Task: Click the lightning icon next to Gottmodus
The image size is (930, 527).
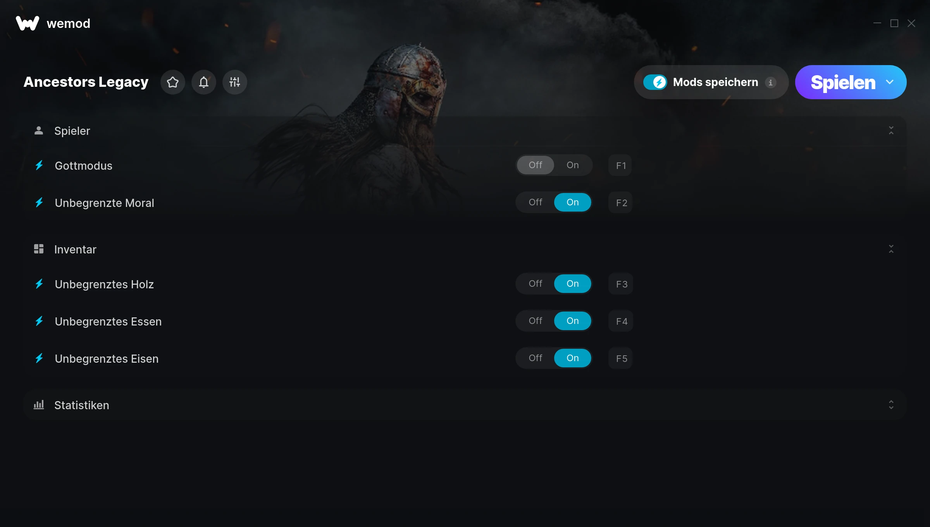Action: (x=39, y=165)
